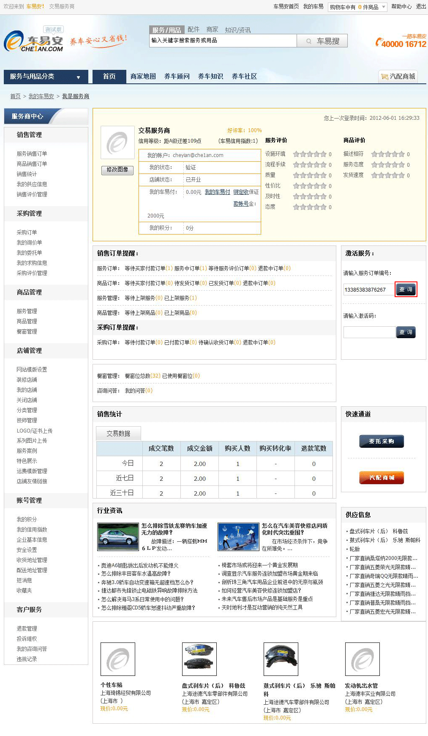Click 查询 button beside the activation code
Image resolution: width=428 pixels, height=736 pixels.
pyautogui.click(x=406, y=332)
